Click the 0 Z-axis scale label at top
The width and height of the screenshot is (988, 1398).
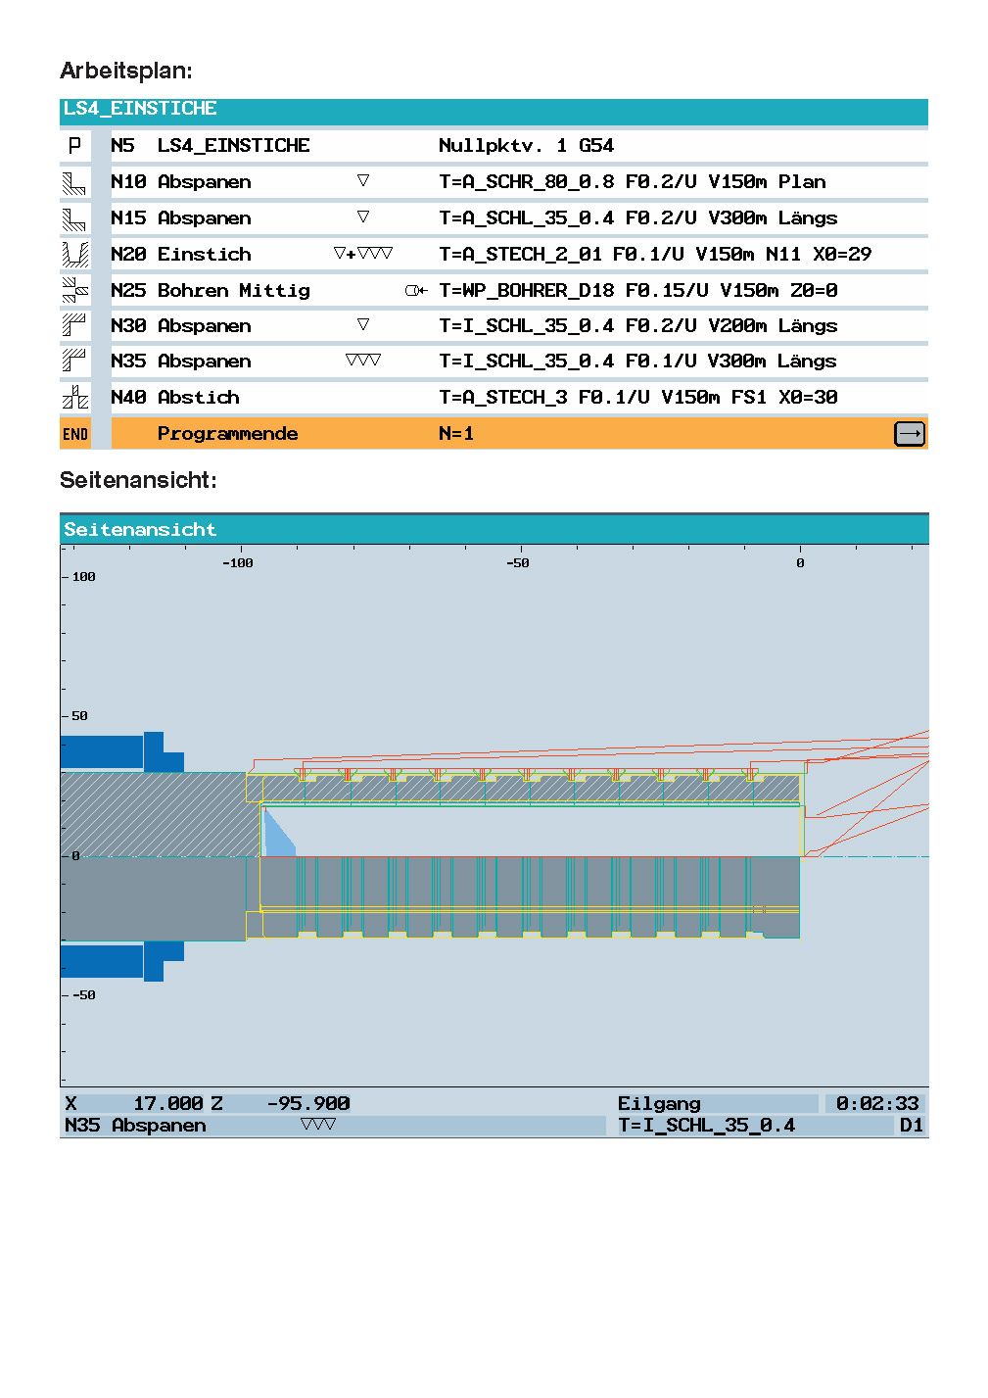(800, 563)
